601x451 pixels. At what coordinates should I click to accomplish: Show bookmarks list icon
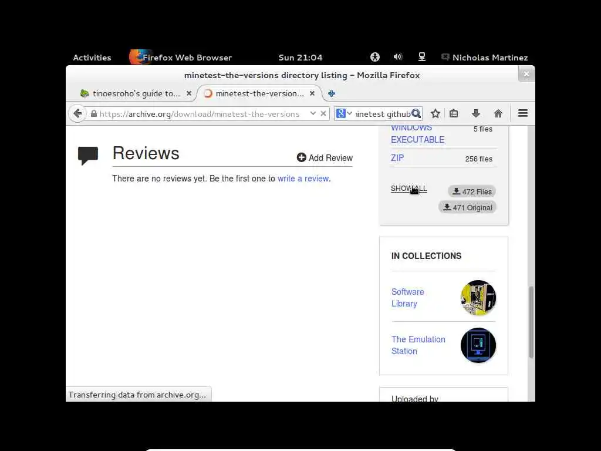454,113
